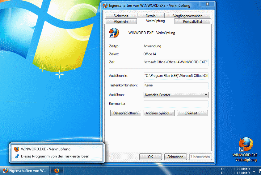Select the Verknüpfung tab
Screen dimensions: 261x175
(155, 21)
